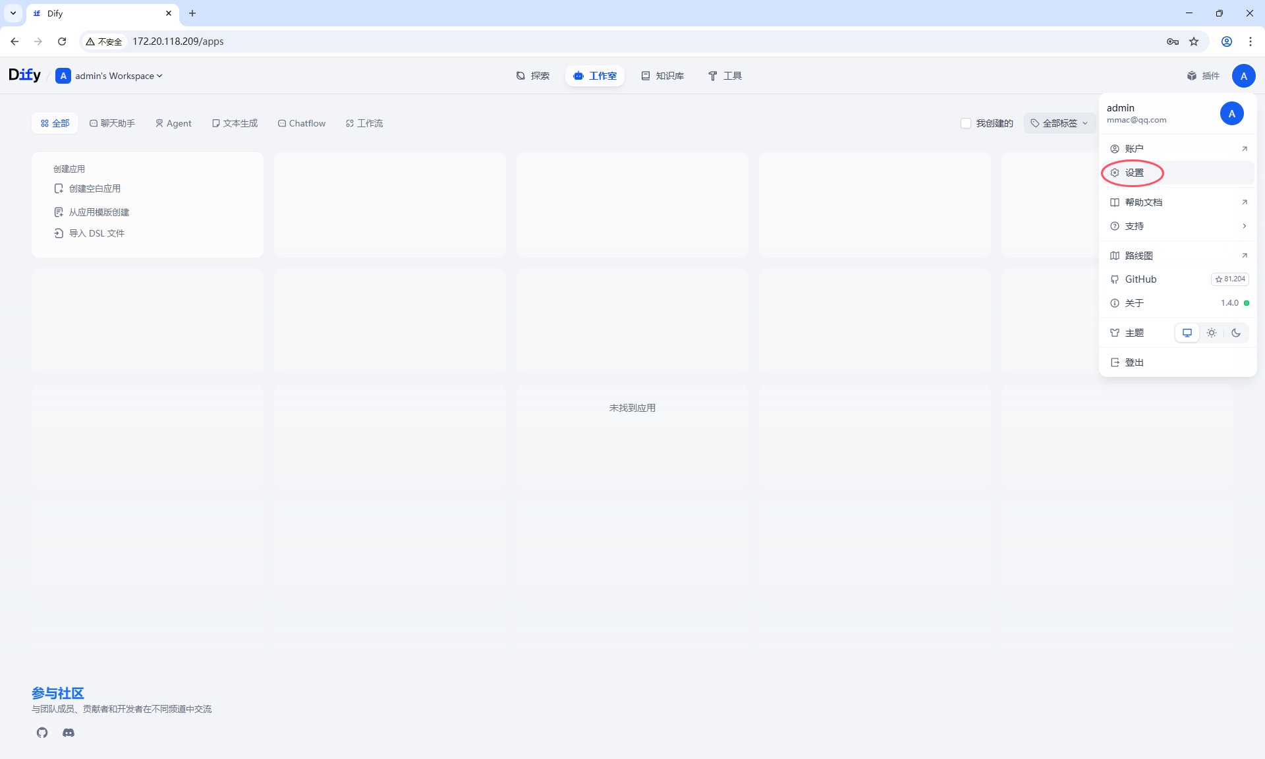Click the Discord icon in community footer

point(69,733)
